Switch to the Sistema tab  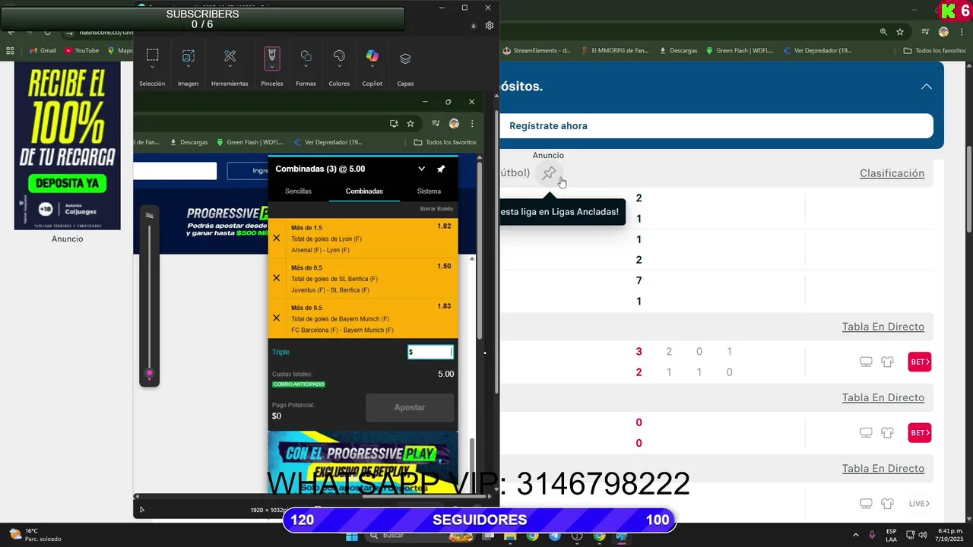click(x=429, y=191)
